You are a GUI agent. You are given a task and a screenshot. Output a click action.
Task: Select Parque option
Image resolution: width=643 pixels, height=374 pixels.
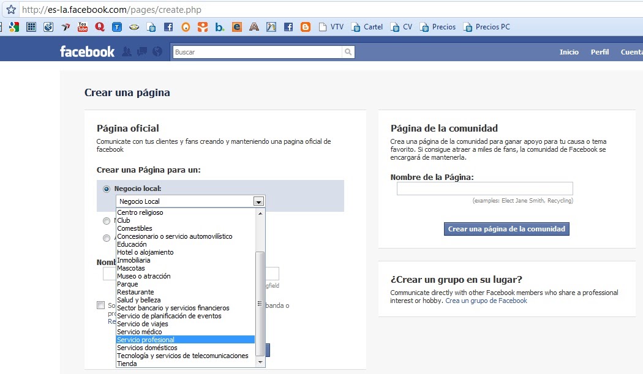(x=186, y=284)
